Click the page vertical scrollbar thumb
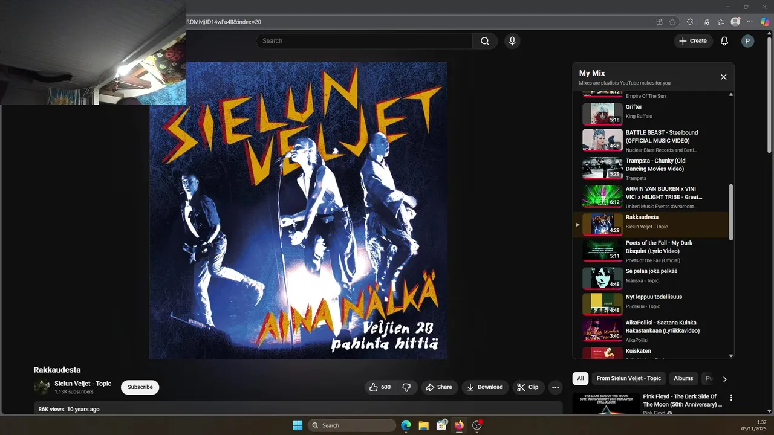Image resolution: width=774 pixels, height=435 pixels. coord(769,95)
